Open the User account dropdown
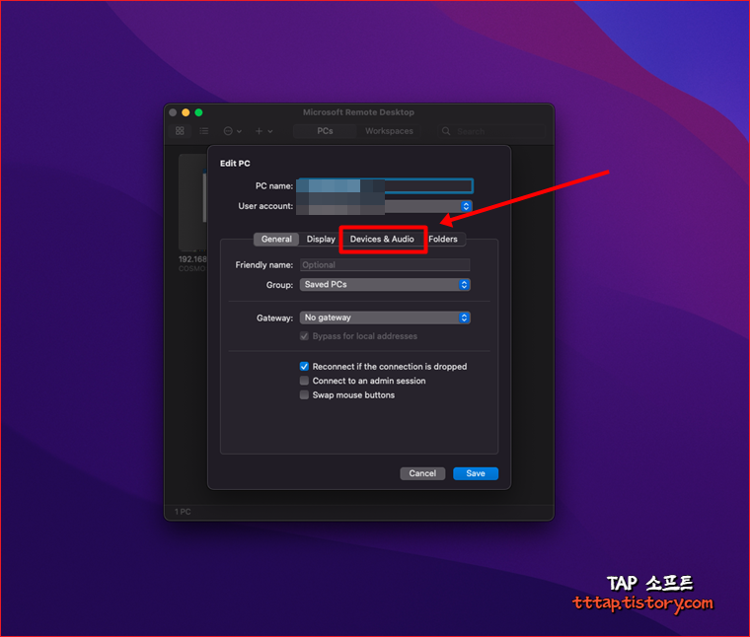This screenshot has width=750, height=637. 385,206
